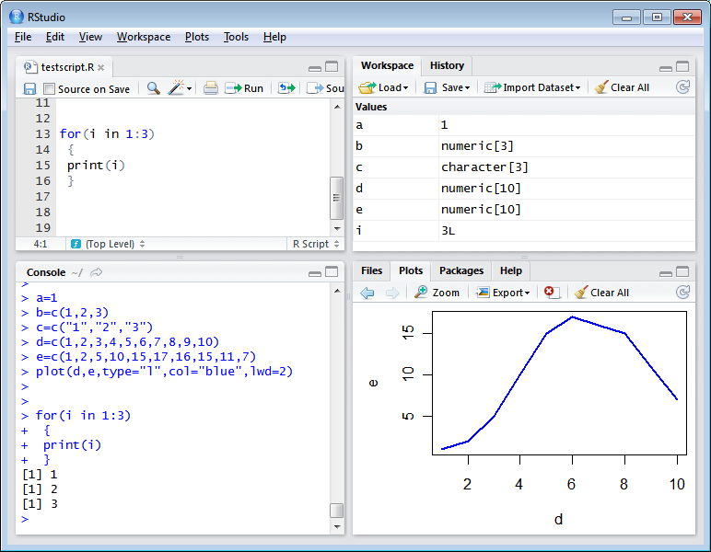Re-run the previous code region icon

click(x=286, y=87)
